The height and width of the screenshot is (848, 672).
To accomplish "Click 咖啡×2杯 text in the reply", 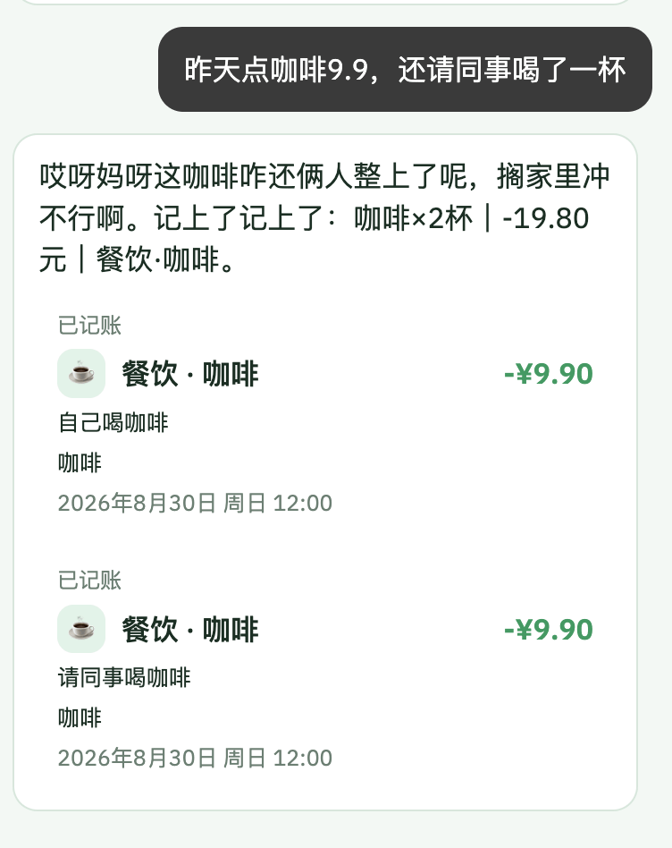I will coord(413,218).
